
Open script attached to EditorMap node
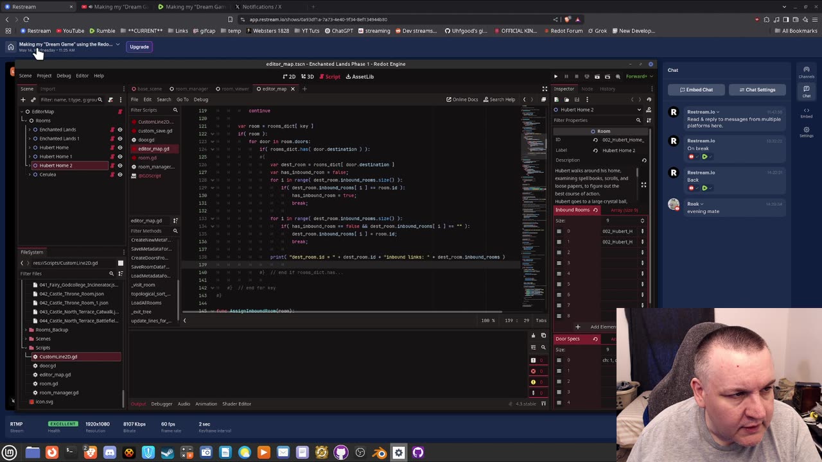point(119,112)
